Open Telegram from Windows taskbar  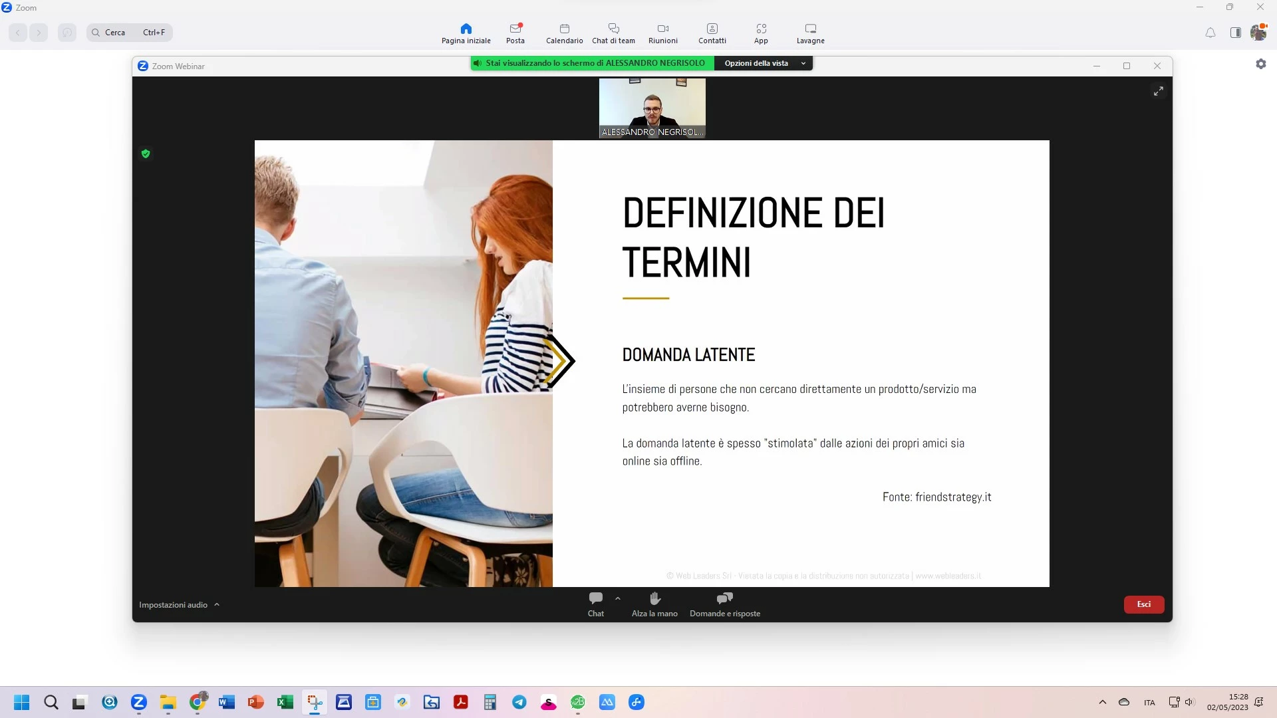pos(519,702)
